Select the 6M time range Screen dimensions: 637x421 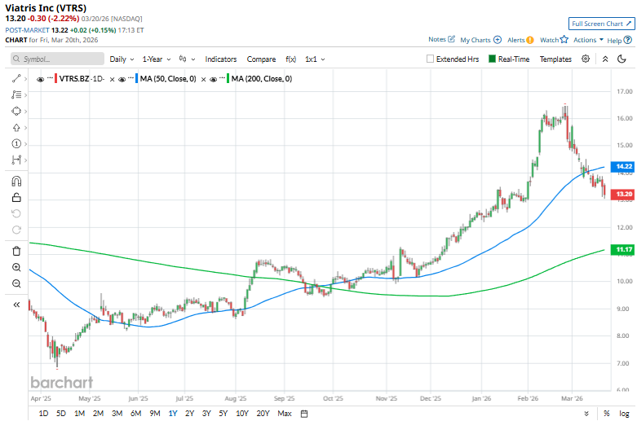(135, 414)
